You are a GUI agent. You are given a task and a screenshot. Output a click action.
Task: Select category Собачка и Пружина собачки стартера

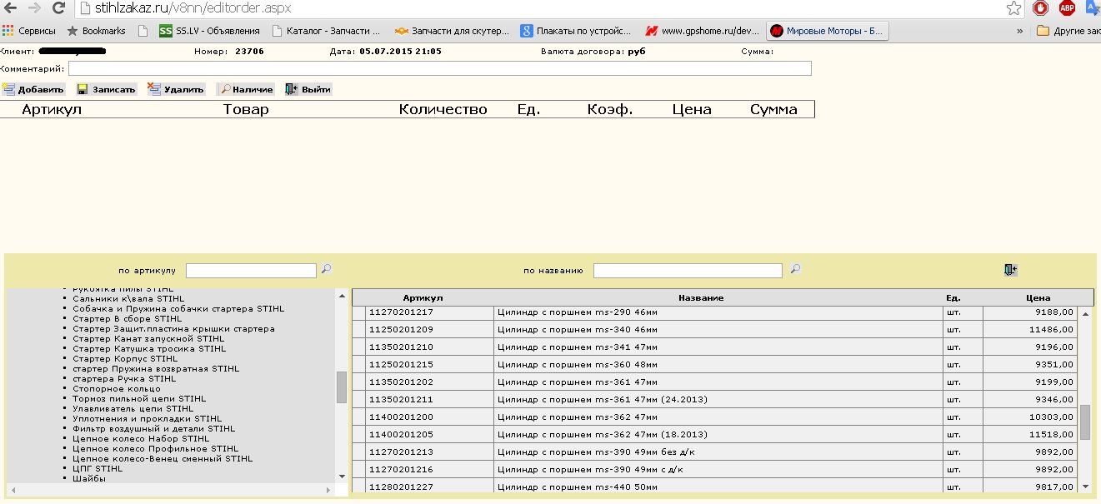click(x=178, y=308)
